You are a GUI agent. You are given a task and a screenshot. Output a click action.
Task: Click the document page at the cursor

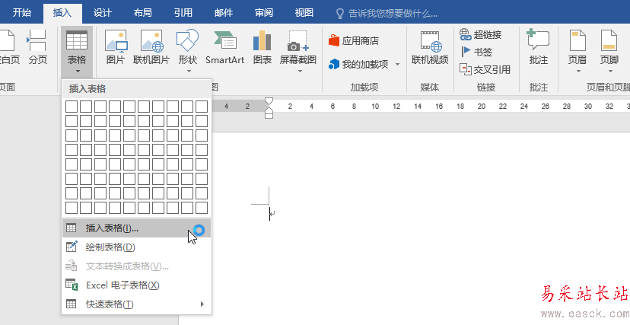click(x=270, y=214)
